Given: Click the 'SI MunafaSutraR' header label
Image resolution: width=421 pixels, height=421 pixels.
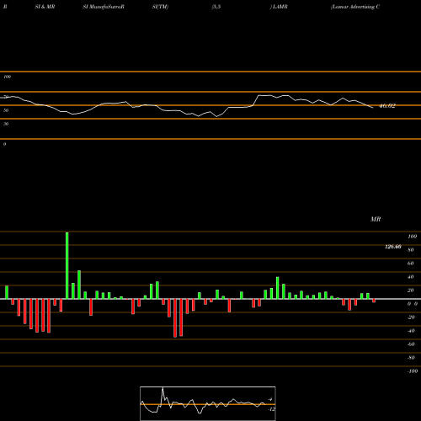Looking at the screenshot, I should [x=104, y=7].
